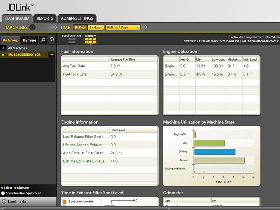
Task: Click the 3.4 hr Medium load value
Action: (232, 74)
